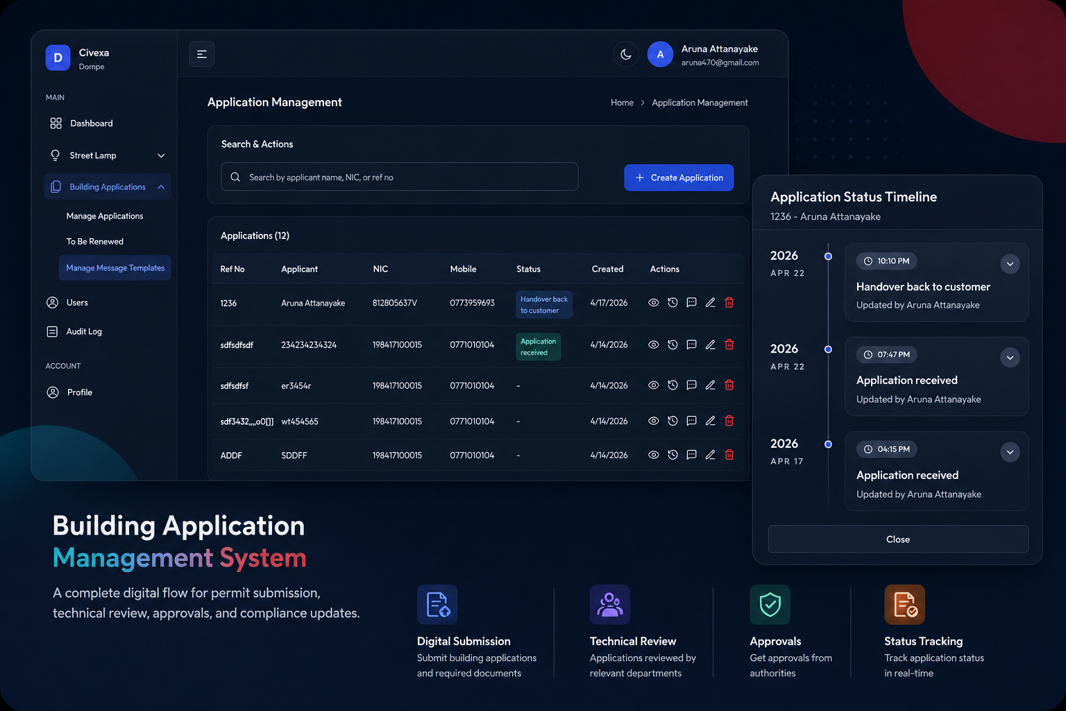The image size is (1066, 711).
Task: Delete the ADDF application
Action: [729, 455]
